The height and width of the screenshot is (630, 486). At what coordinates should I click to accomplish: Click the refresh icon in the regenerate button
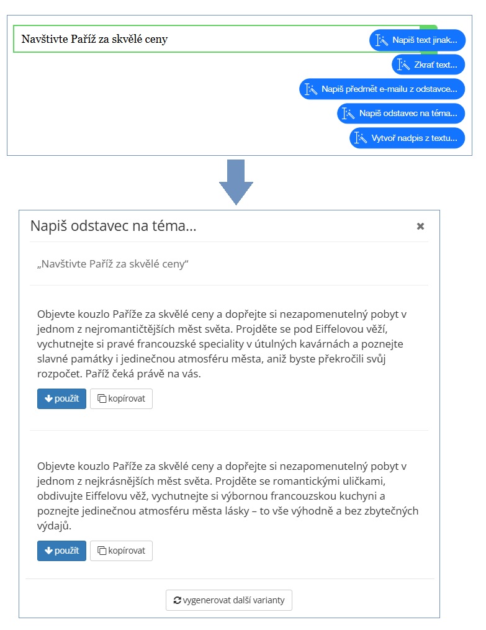tap(177, 600)
